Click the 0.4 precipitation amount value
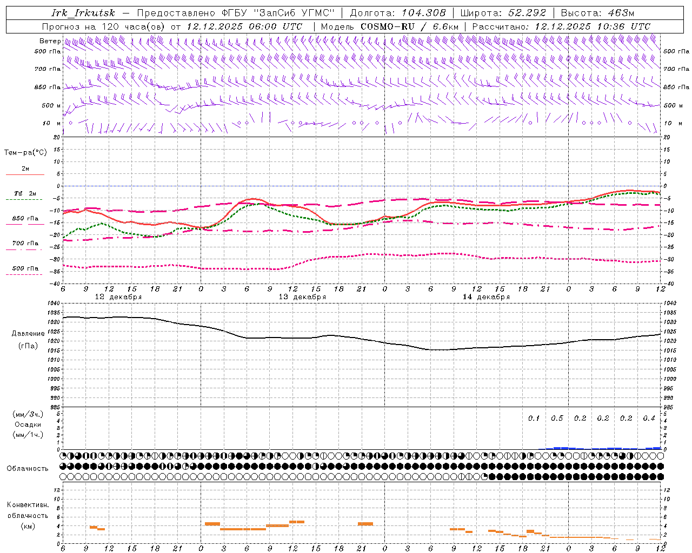This screenshot has height=553, width=692. point(649,418)
